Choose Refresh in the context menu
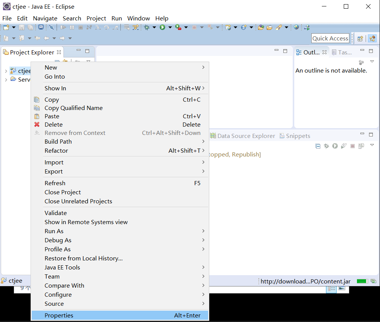This screenshot has width=380, height=322. click(x=120, y=183)
